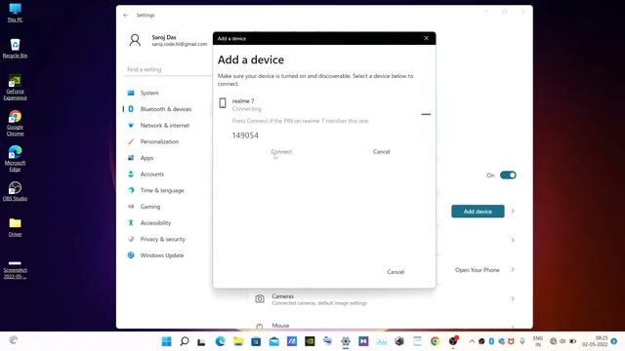The height and width of the screenshot is (351, 625).
Task: Click the Bluetooth tray icon
Action: point(491,341)
